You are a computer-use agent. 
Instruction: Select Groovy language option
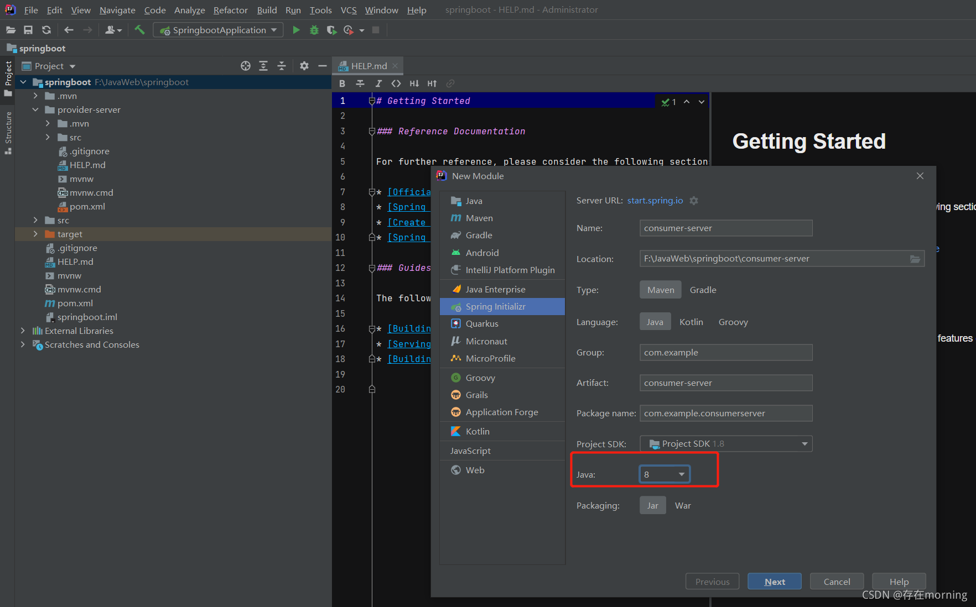click(733, 322)
